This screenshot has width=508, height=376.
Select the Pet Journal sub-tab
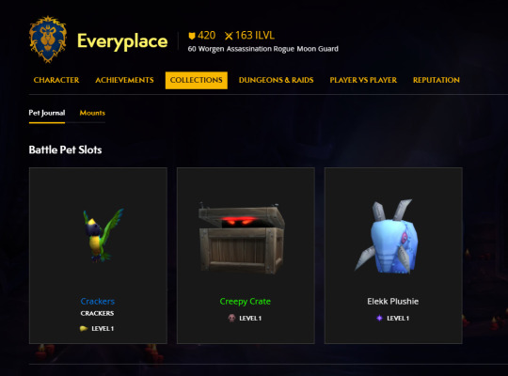tap(47, 113)
